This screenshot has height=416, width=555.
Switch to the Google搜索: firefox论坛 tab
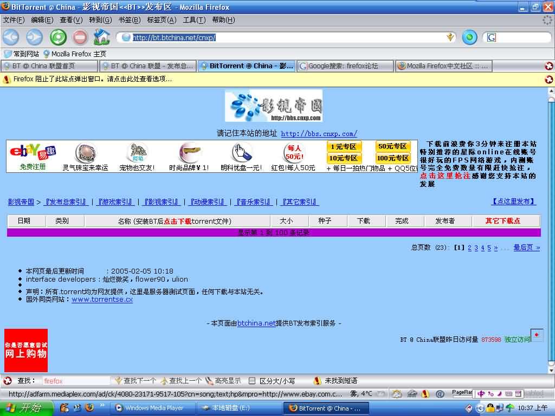pyautogui.click(x=345, y=66)
